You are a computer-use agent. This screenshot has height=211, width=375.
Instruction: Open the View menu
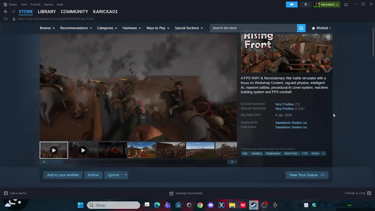(x=24, y=4)
